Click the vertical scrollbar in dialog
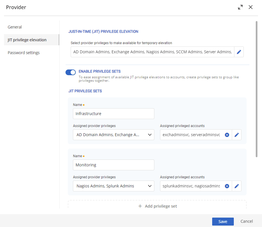 coord(257,88)
